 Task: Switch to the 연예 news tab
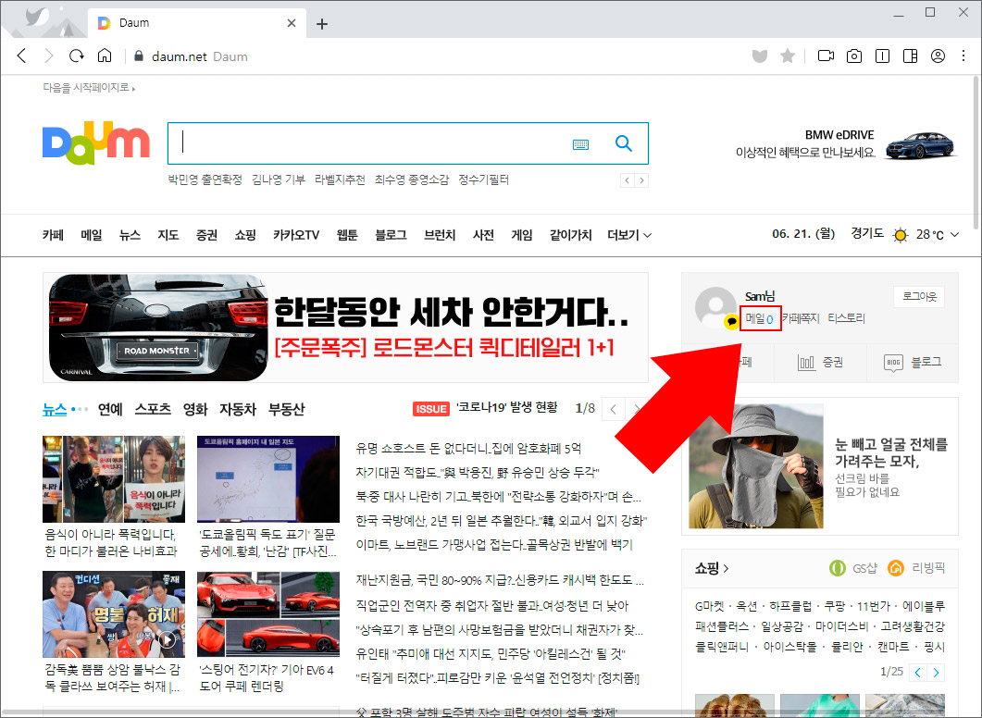coord(110,409)
